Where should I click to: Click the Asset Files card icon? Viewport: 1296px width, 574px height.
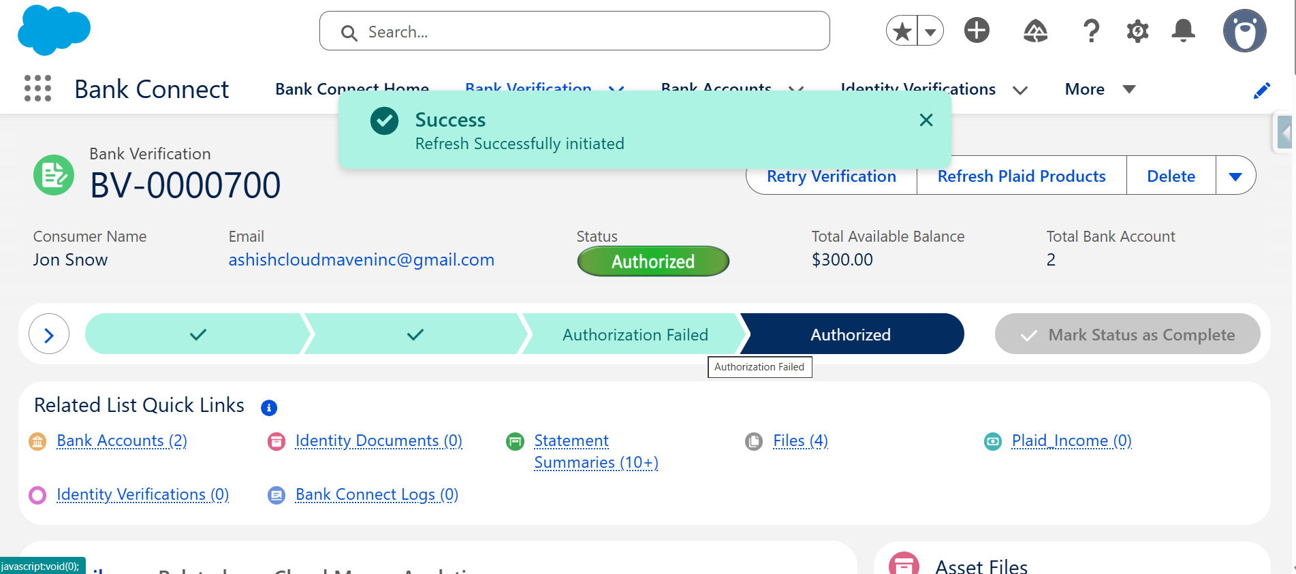coord(904,564)
